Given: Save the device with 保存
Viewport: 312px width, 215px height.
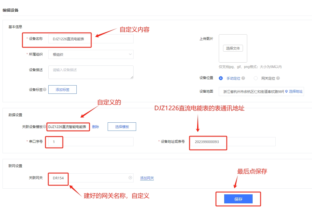Looking at the screenshot, I should [x=238, y=199].
